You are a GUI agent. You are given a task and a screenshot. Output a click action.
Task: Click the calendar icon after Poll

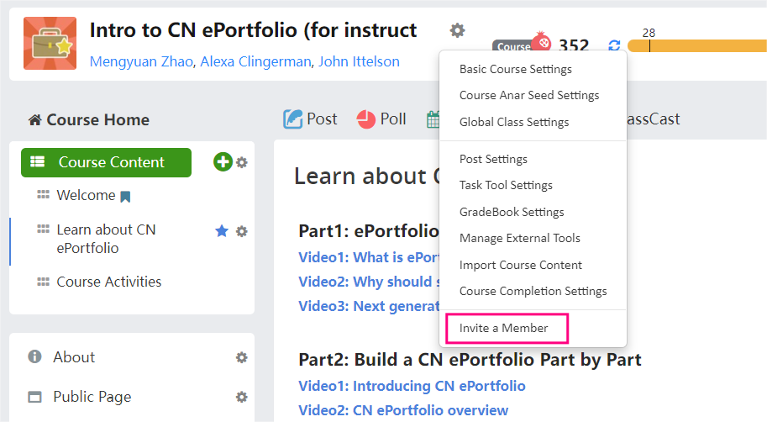pyautogui.click(x=433, y=119)
